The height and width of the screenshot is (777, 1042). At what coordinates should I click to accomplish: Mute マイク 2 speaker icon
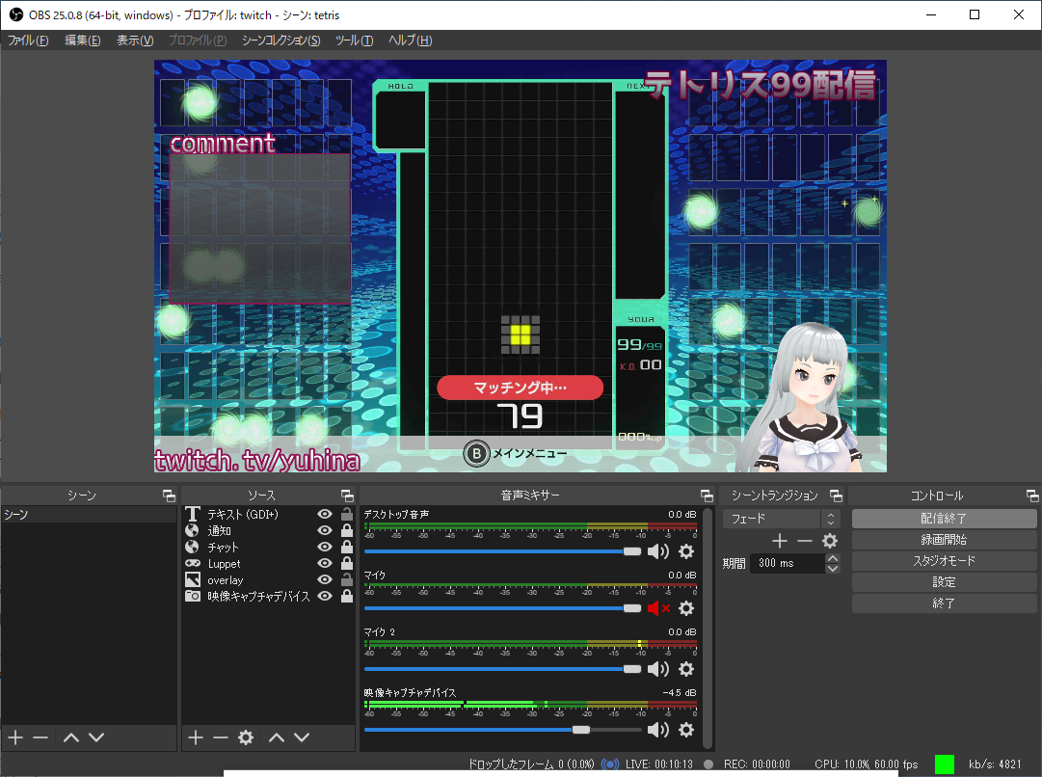click(658, 669)
